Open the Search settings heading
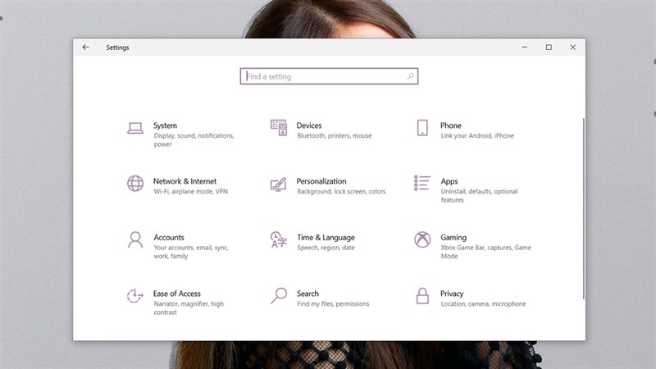Image resolution: width=656 pixels, height=369 pixels. pos(307,294)
